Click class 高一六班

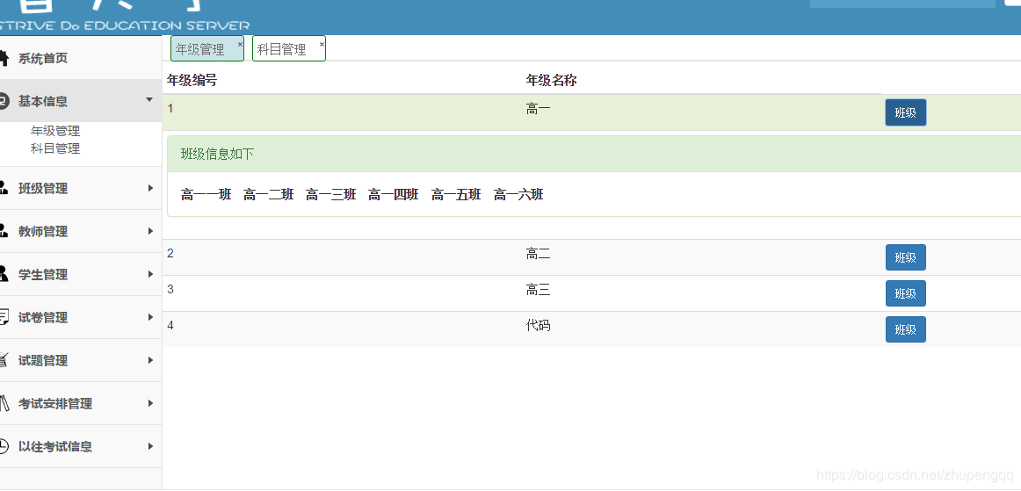click(x=518, y=195)
